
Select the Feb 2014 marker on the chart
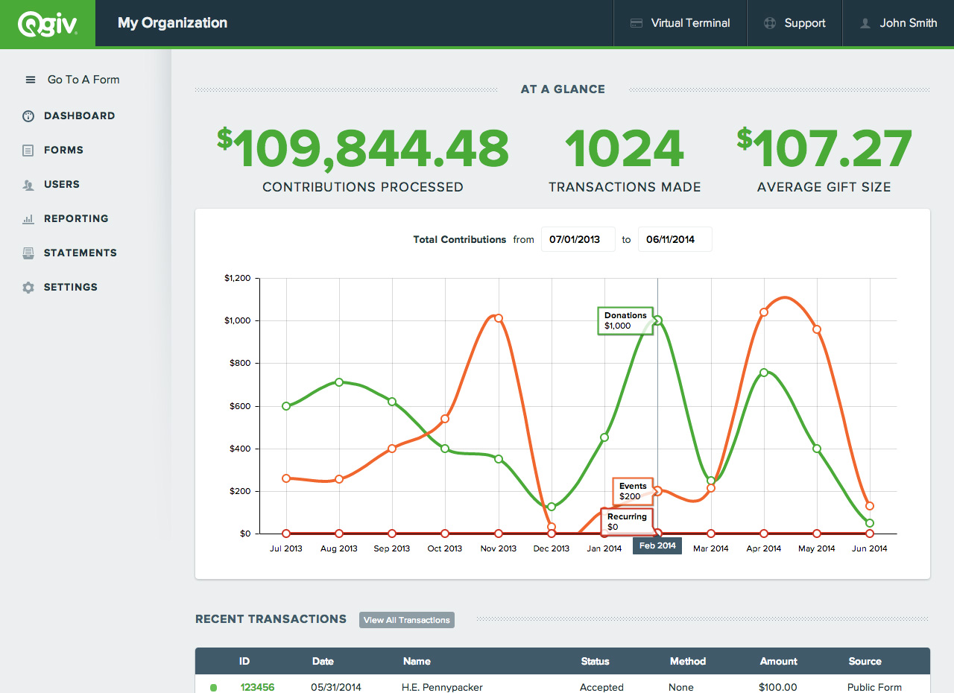pos(657,545)
